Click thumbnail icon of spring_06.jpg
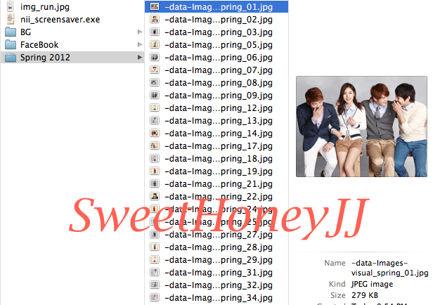433x305 pixels. (155, 57)
